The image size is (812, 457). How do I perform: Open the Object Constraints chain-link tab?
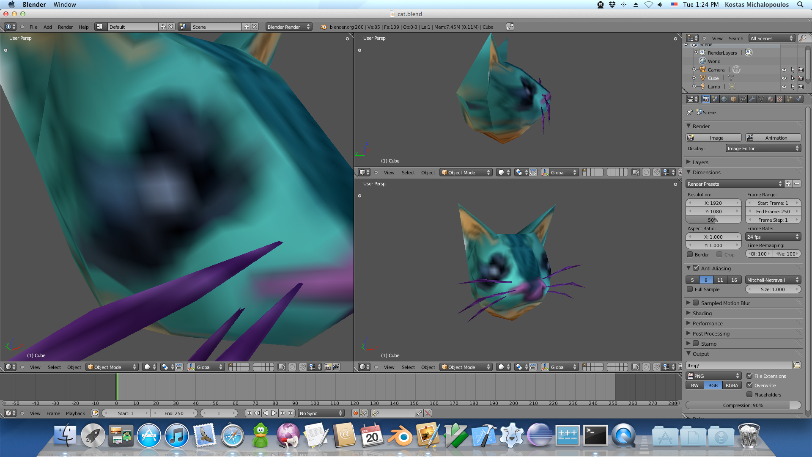click(x=743, y=99)
